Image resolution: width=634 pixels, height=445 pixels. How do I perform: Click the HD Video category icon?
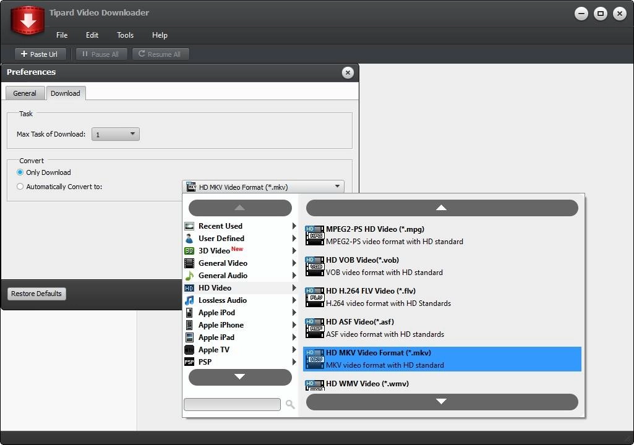[x=189, y=288]
